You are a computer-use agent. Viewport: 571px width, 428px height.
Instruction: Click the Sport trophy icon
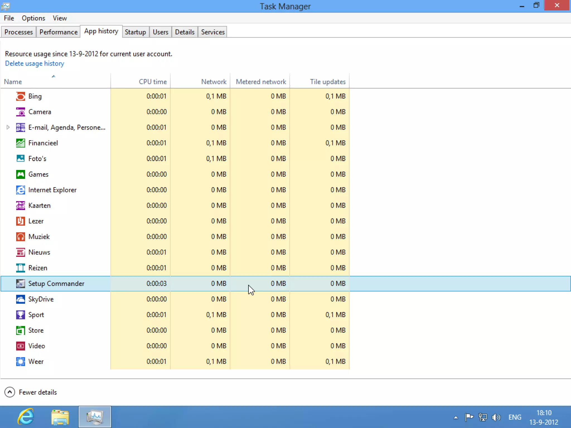click(20, 315)
